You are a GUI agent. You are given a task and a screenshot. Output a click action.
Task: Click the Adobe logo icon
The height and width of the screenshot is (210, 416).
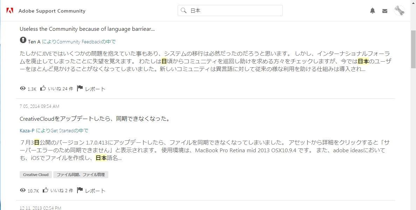(10, 11)
